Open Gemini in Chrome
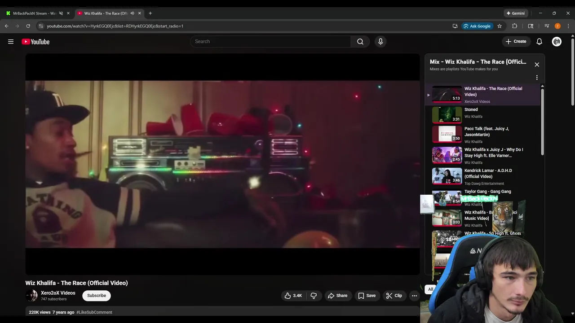Screen dimensions: 575x323 click(515, 13)
